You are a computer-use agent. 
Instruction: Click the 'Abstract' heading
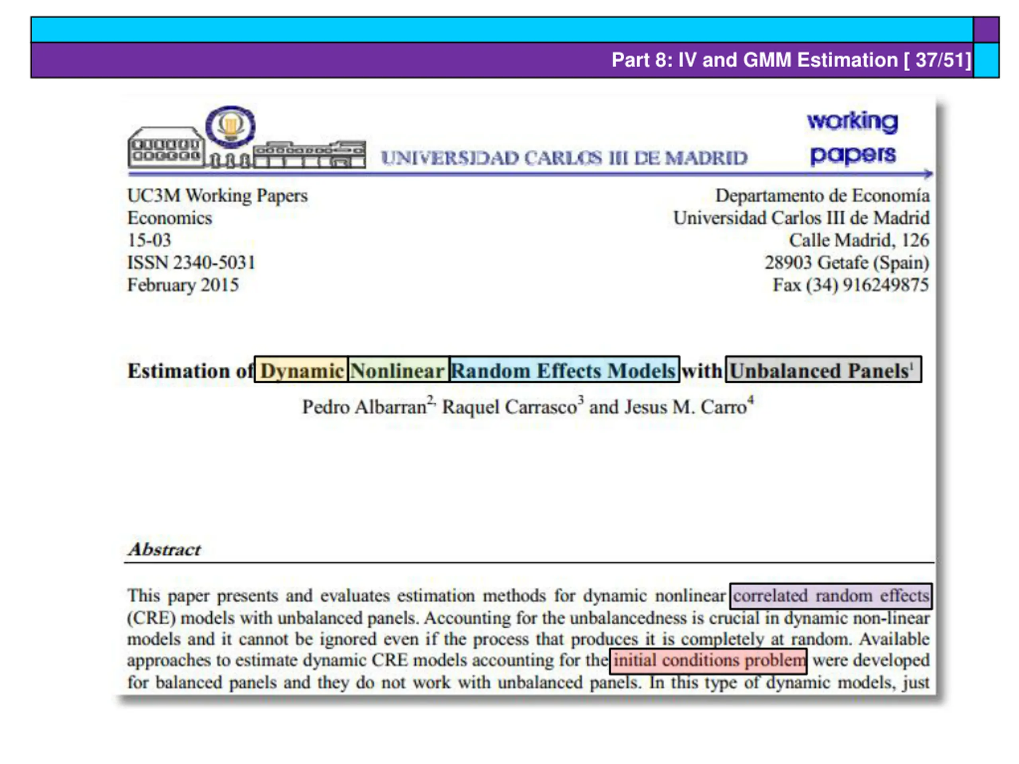pos(165,550)
